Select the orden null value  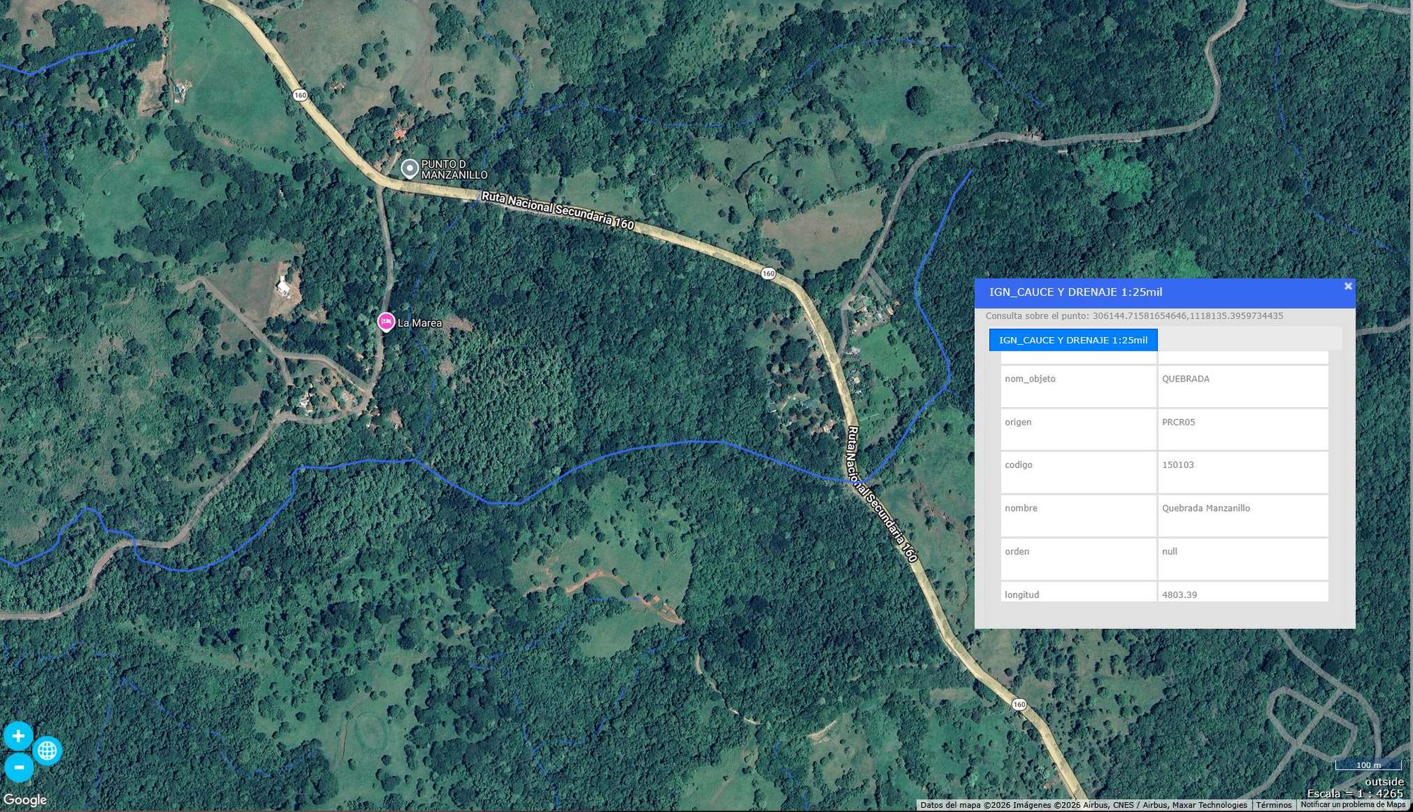coord(1243,558)
